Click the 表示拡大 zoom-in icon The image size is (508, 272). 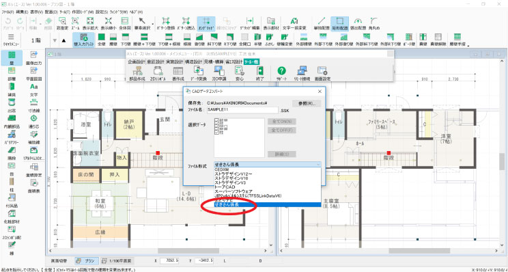click(90, 24)
